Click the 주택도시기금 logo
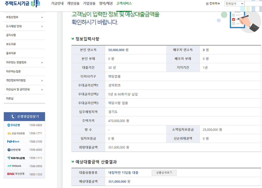 point(22,4)
